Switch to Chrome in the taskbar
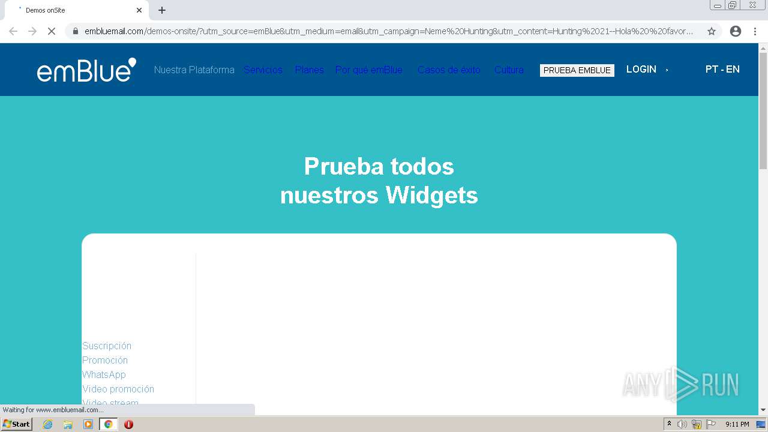The width and height of the screenshot is (768, 432). (108, 424)
